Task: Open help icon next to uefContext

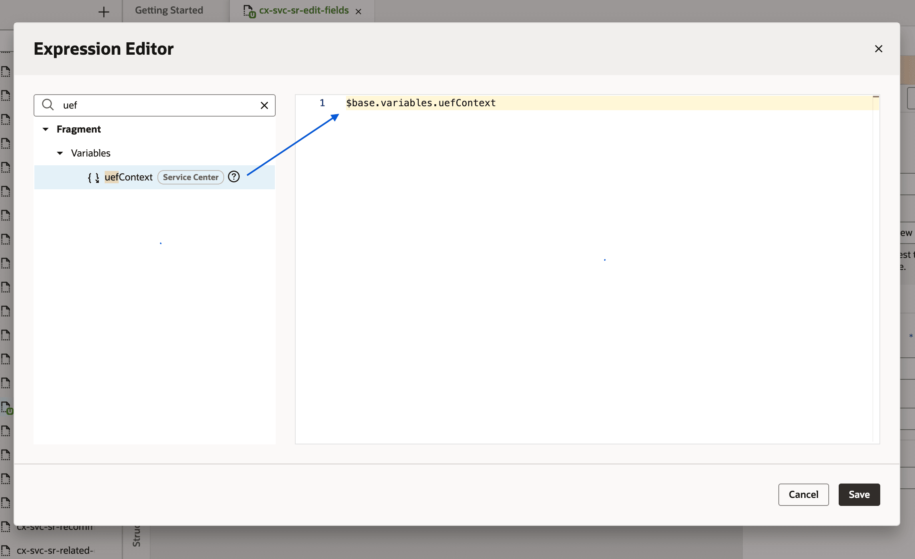Action: coord(234,176)
